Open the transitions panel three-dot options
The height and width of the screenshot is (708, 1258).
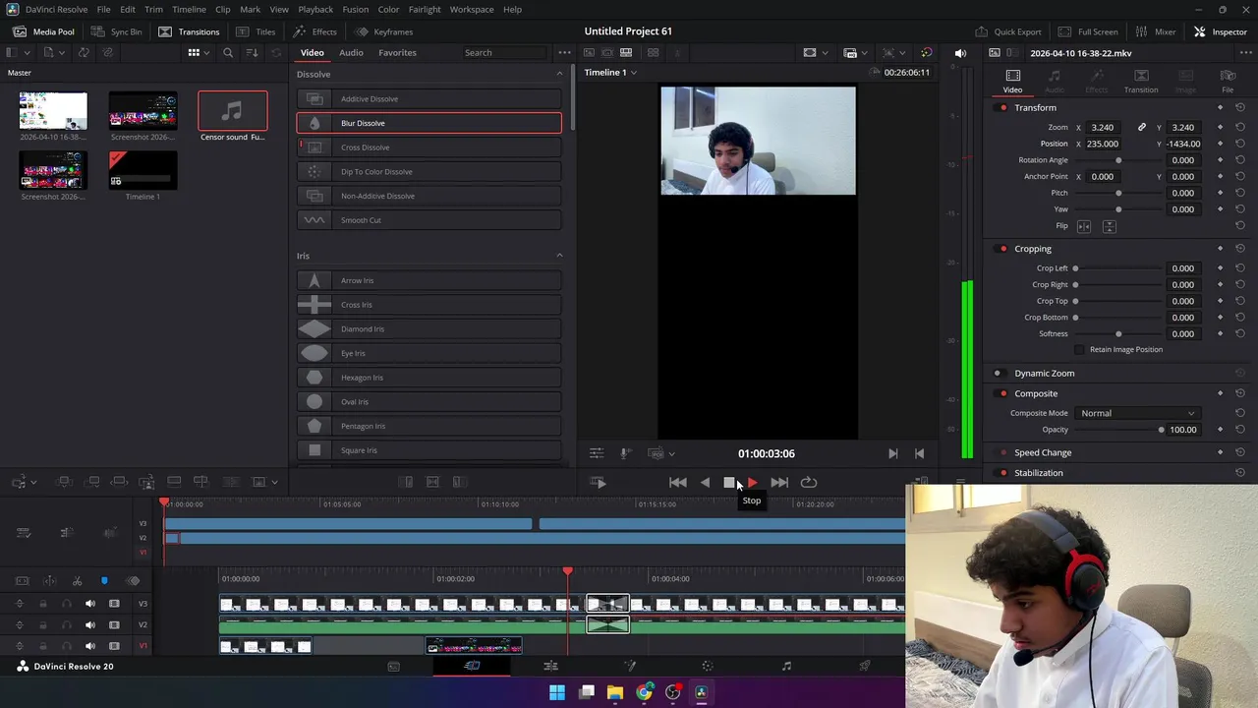click(564, 52)
